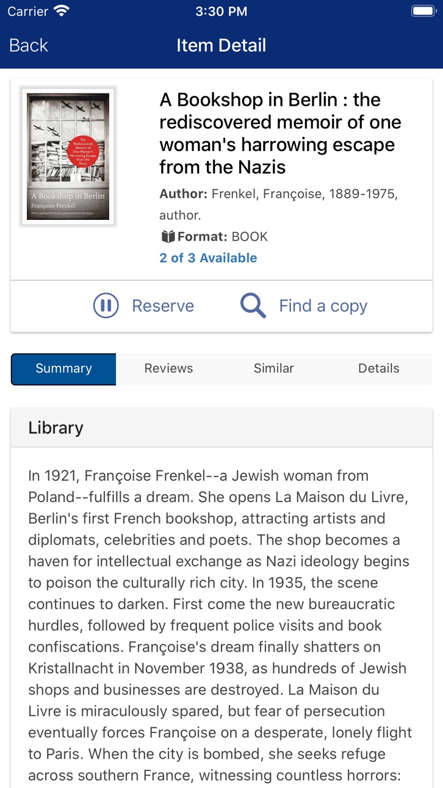Tap 2 of 3 Available link
The height and width of the screenshot is (788, 443).
208,258
